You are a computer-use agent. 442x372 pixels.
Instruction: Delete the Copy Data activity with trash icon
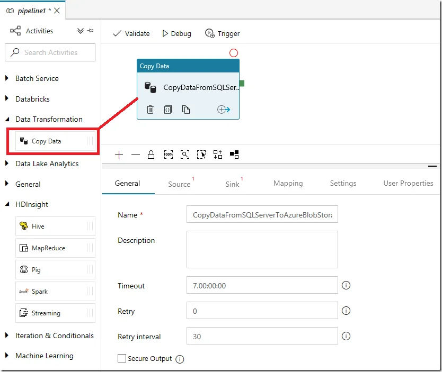pyautogui.click(x=151, y=110)
